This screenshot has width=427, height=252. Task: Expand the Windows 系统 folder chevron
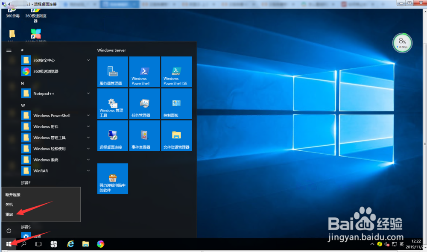pos(88,160)
